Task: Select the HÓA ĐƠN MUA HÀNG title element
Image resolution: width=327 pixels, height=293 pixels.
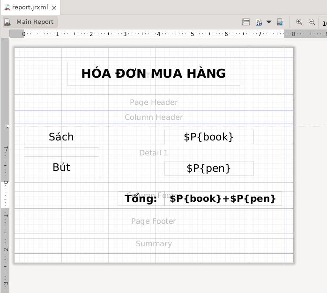Action: [x=154, y=73]
